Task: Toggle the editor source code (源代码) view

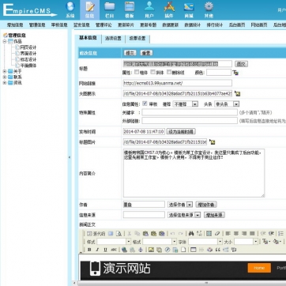Action: (96, 233)
